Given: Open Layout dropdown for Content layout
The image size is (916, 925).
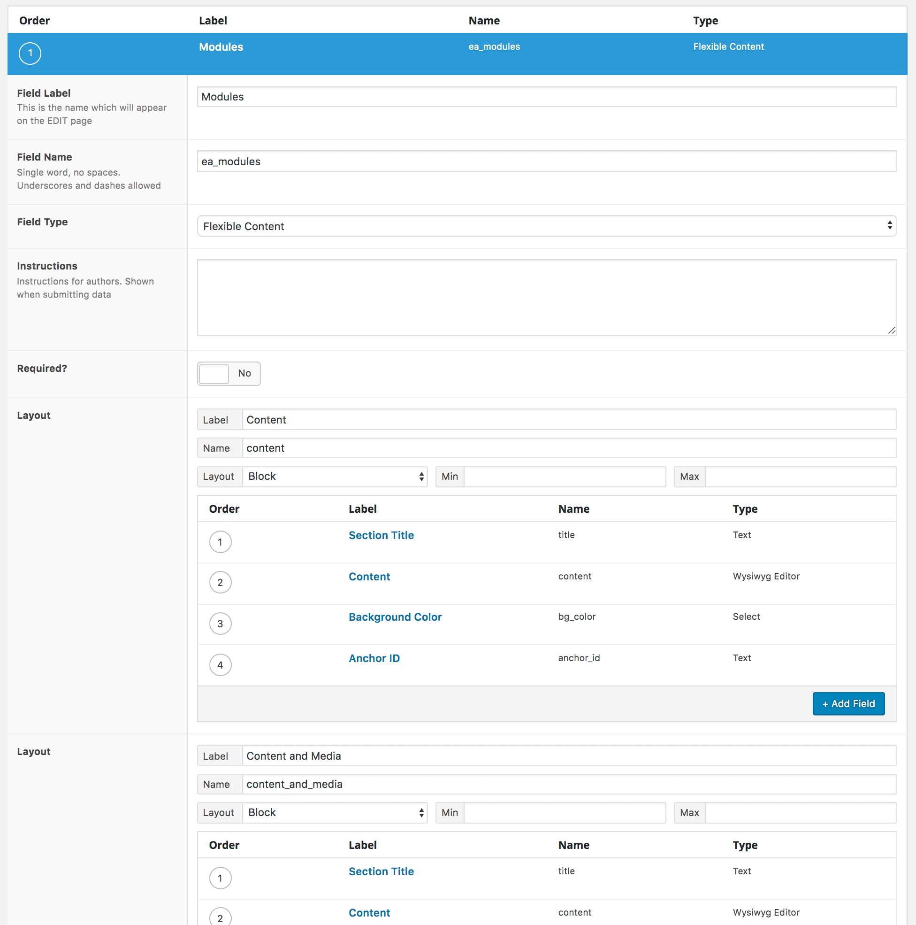Looking at the screenshot, I should coord(335,477).
